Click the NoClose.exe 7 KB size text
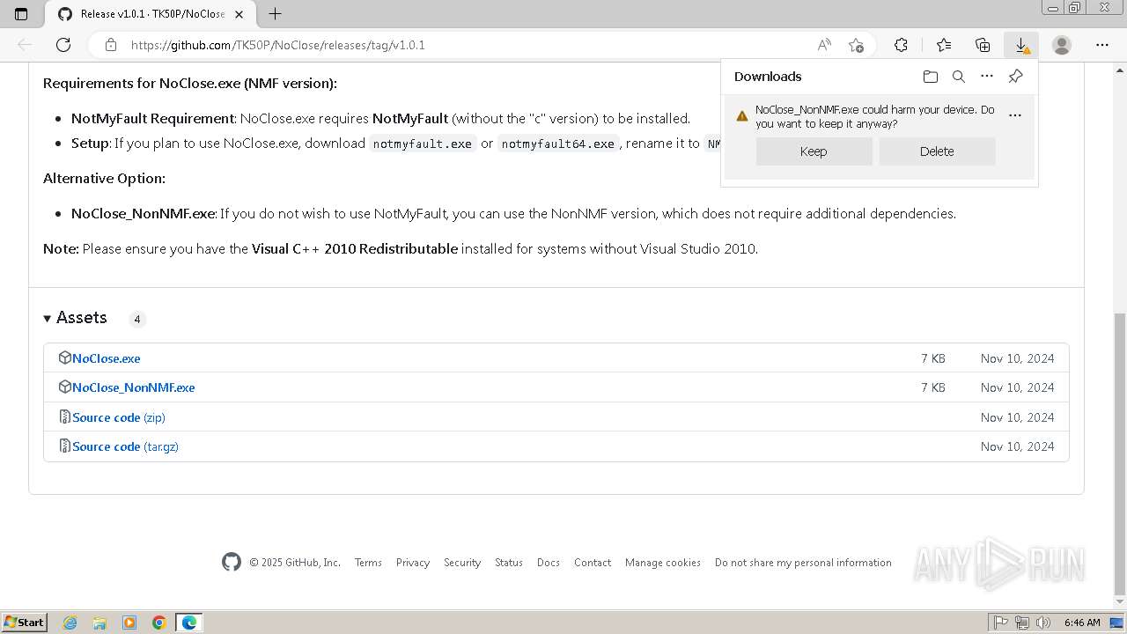The height and width of the screenshot is (634, 1127). [933, 358]
